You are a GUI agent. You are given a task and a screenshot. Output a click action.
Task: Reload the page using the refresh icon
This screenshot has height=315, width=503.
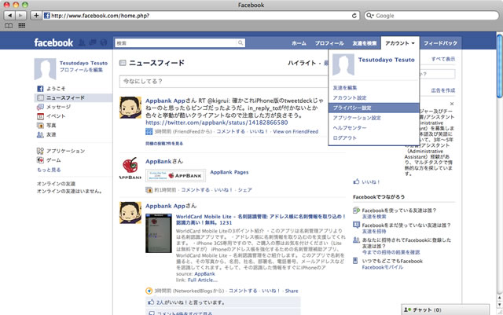[354, 16]
